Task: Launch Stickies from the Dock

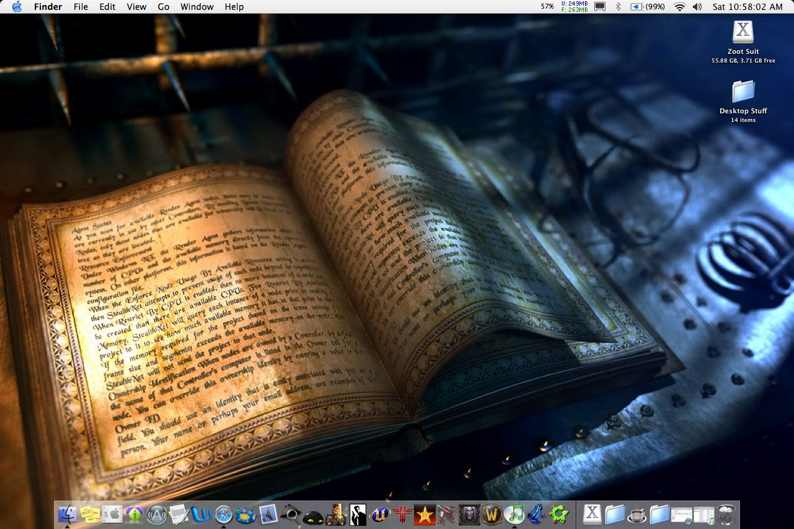Action: (90, 514)
